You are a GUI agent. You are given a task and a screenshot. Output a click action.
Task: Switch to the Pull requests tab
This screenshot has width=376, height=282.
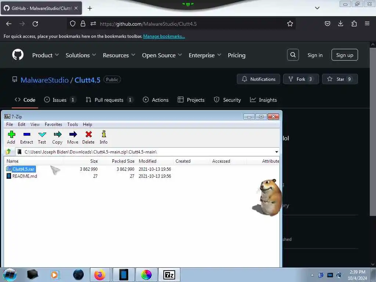point(109,100)
